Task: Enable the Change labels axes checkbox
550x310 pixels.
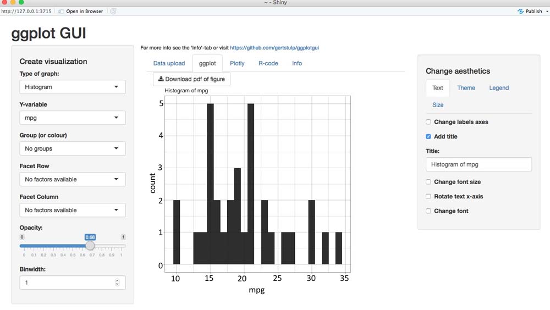Action: (428, 122)
